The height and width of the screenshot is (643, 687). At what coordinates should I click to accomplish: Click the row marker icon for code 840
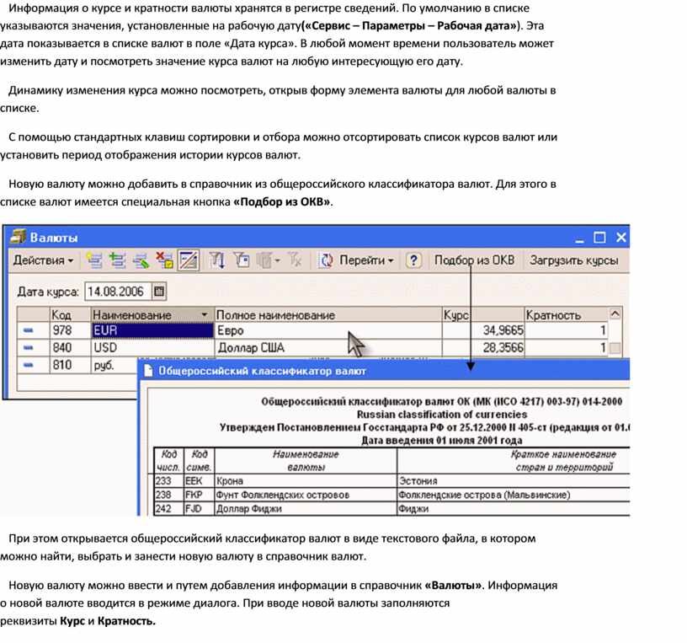pos(28,348)
